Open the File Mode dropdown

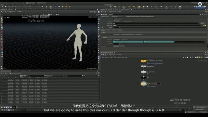pyautogui.click(x=117, y=21)
